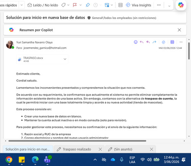Screen dimensions: 191x166
Task: Open the apps grid icon in toolbar
Action: [120, 5]
